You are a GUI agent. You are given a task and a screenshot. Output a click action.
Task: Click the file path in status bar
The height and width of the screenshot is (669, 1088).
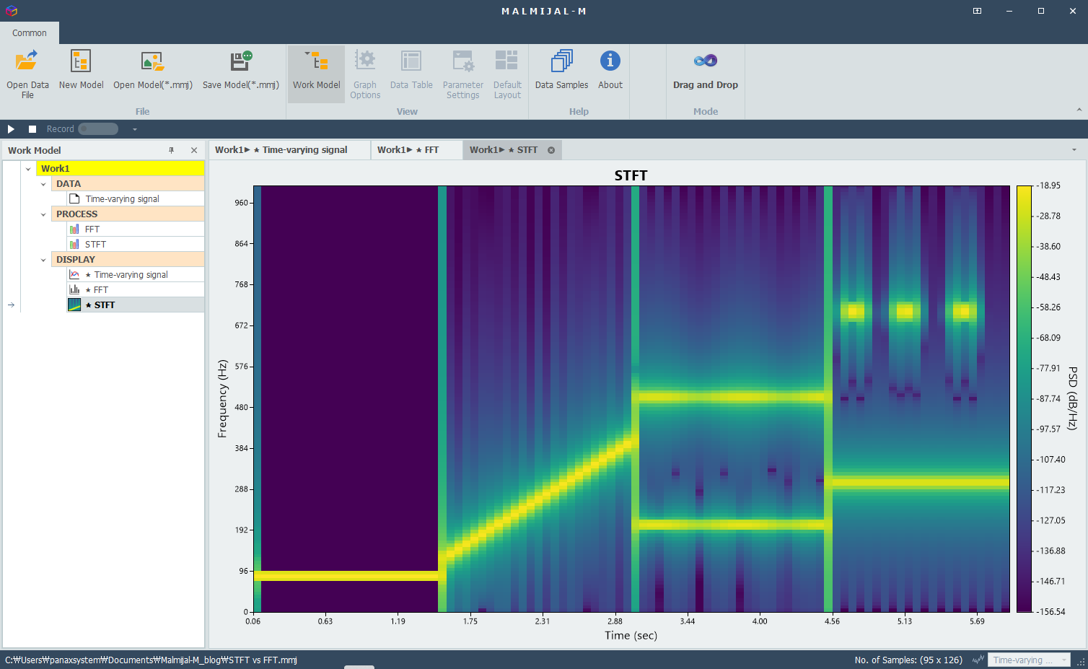tap(151, 660)
